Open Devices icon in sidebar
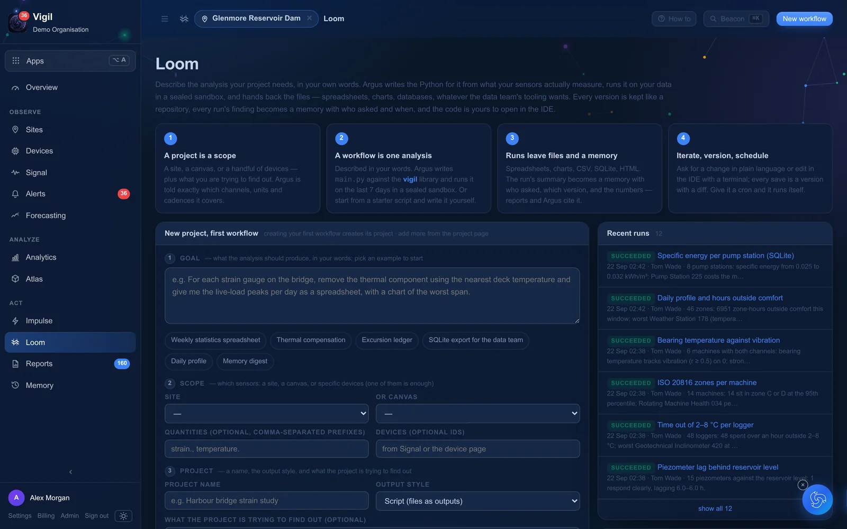 [x=15, y=151]
